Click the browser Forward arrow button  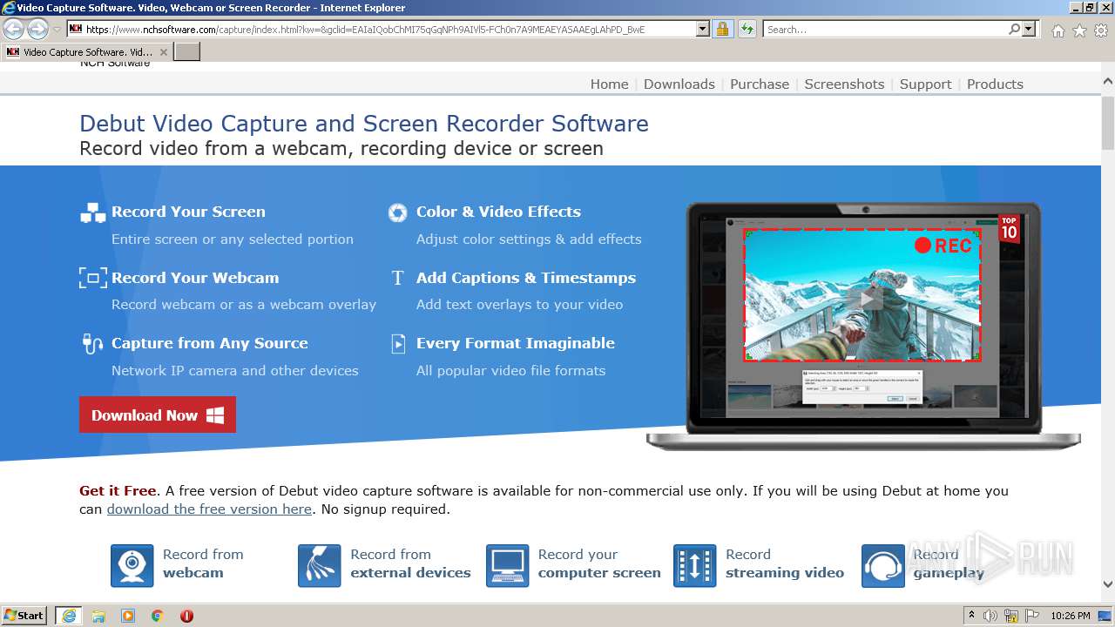coord(37,30)
